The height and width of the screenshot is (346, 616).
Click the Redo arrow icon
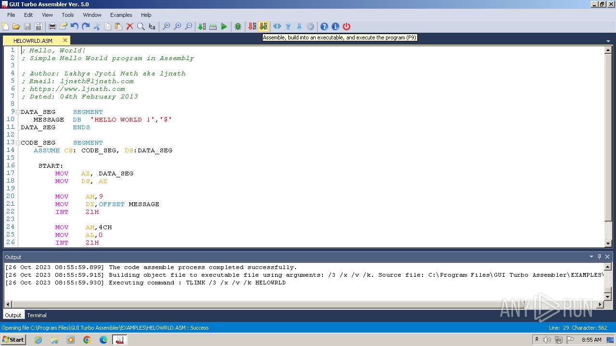point(86,26)
